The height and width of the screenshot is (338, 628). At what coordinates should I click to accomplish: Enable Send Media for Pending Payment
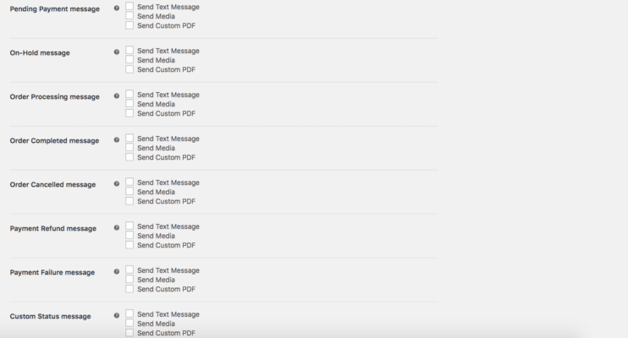[x=129, y=15]
